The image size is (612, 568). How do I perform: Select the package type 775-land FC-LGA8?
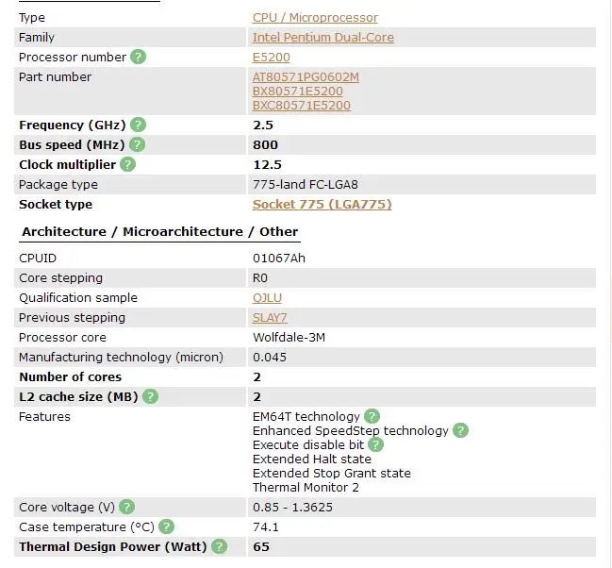306,184
